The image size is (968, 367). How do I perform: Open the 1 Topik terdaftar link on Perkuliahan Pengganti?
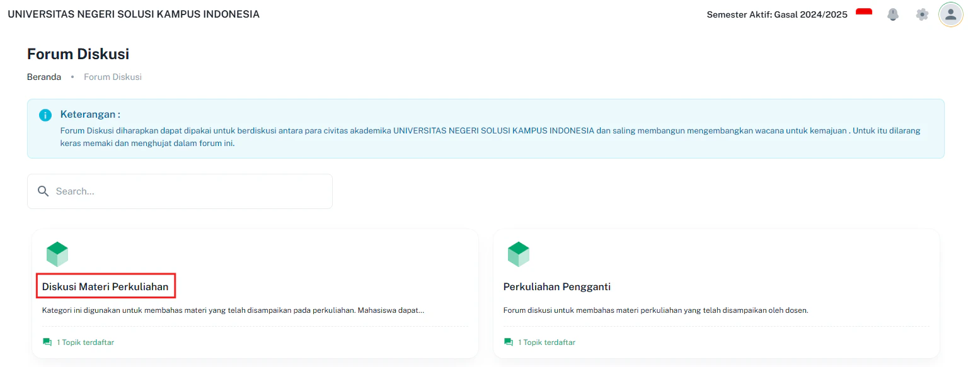(546, 342)
